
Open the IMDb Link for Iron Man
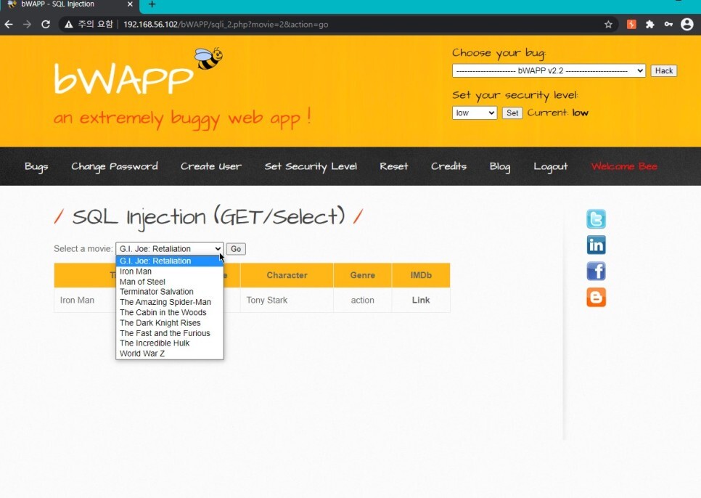pyautogui.click(x=421, y=300)
